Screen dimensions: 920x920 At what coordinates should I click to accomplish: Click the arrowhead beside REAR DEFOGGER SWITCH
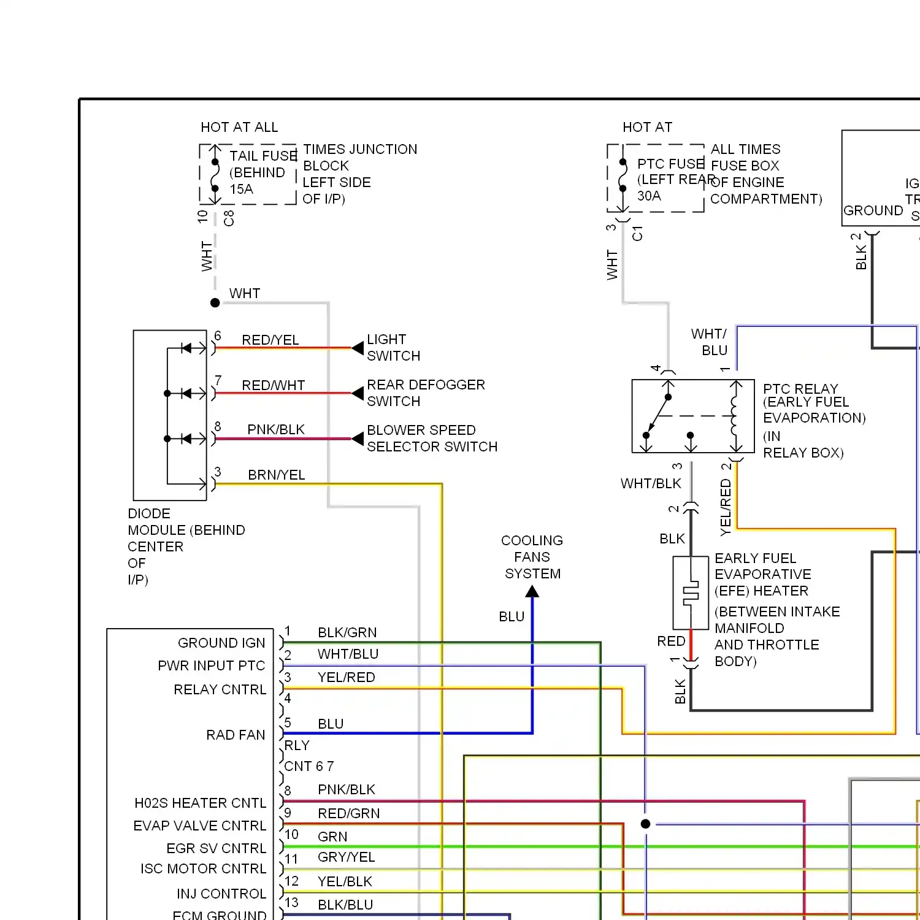[x=358, y=393]
